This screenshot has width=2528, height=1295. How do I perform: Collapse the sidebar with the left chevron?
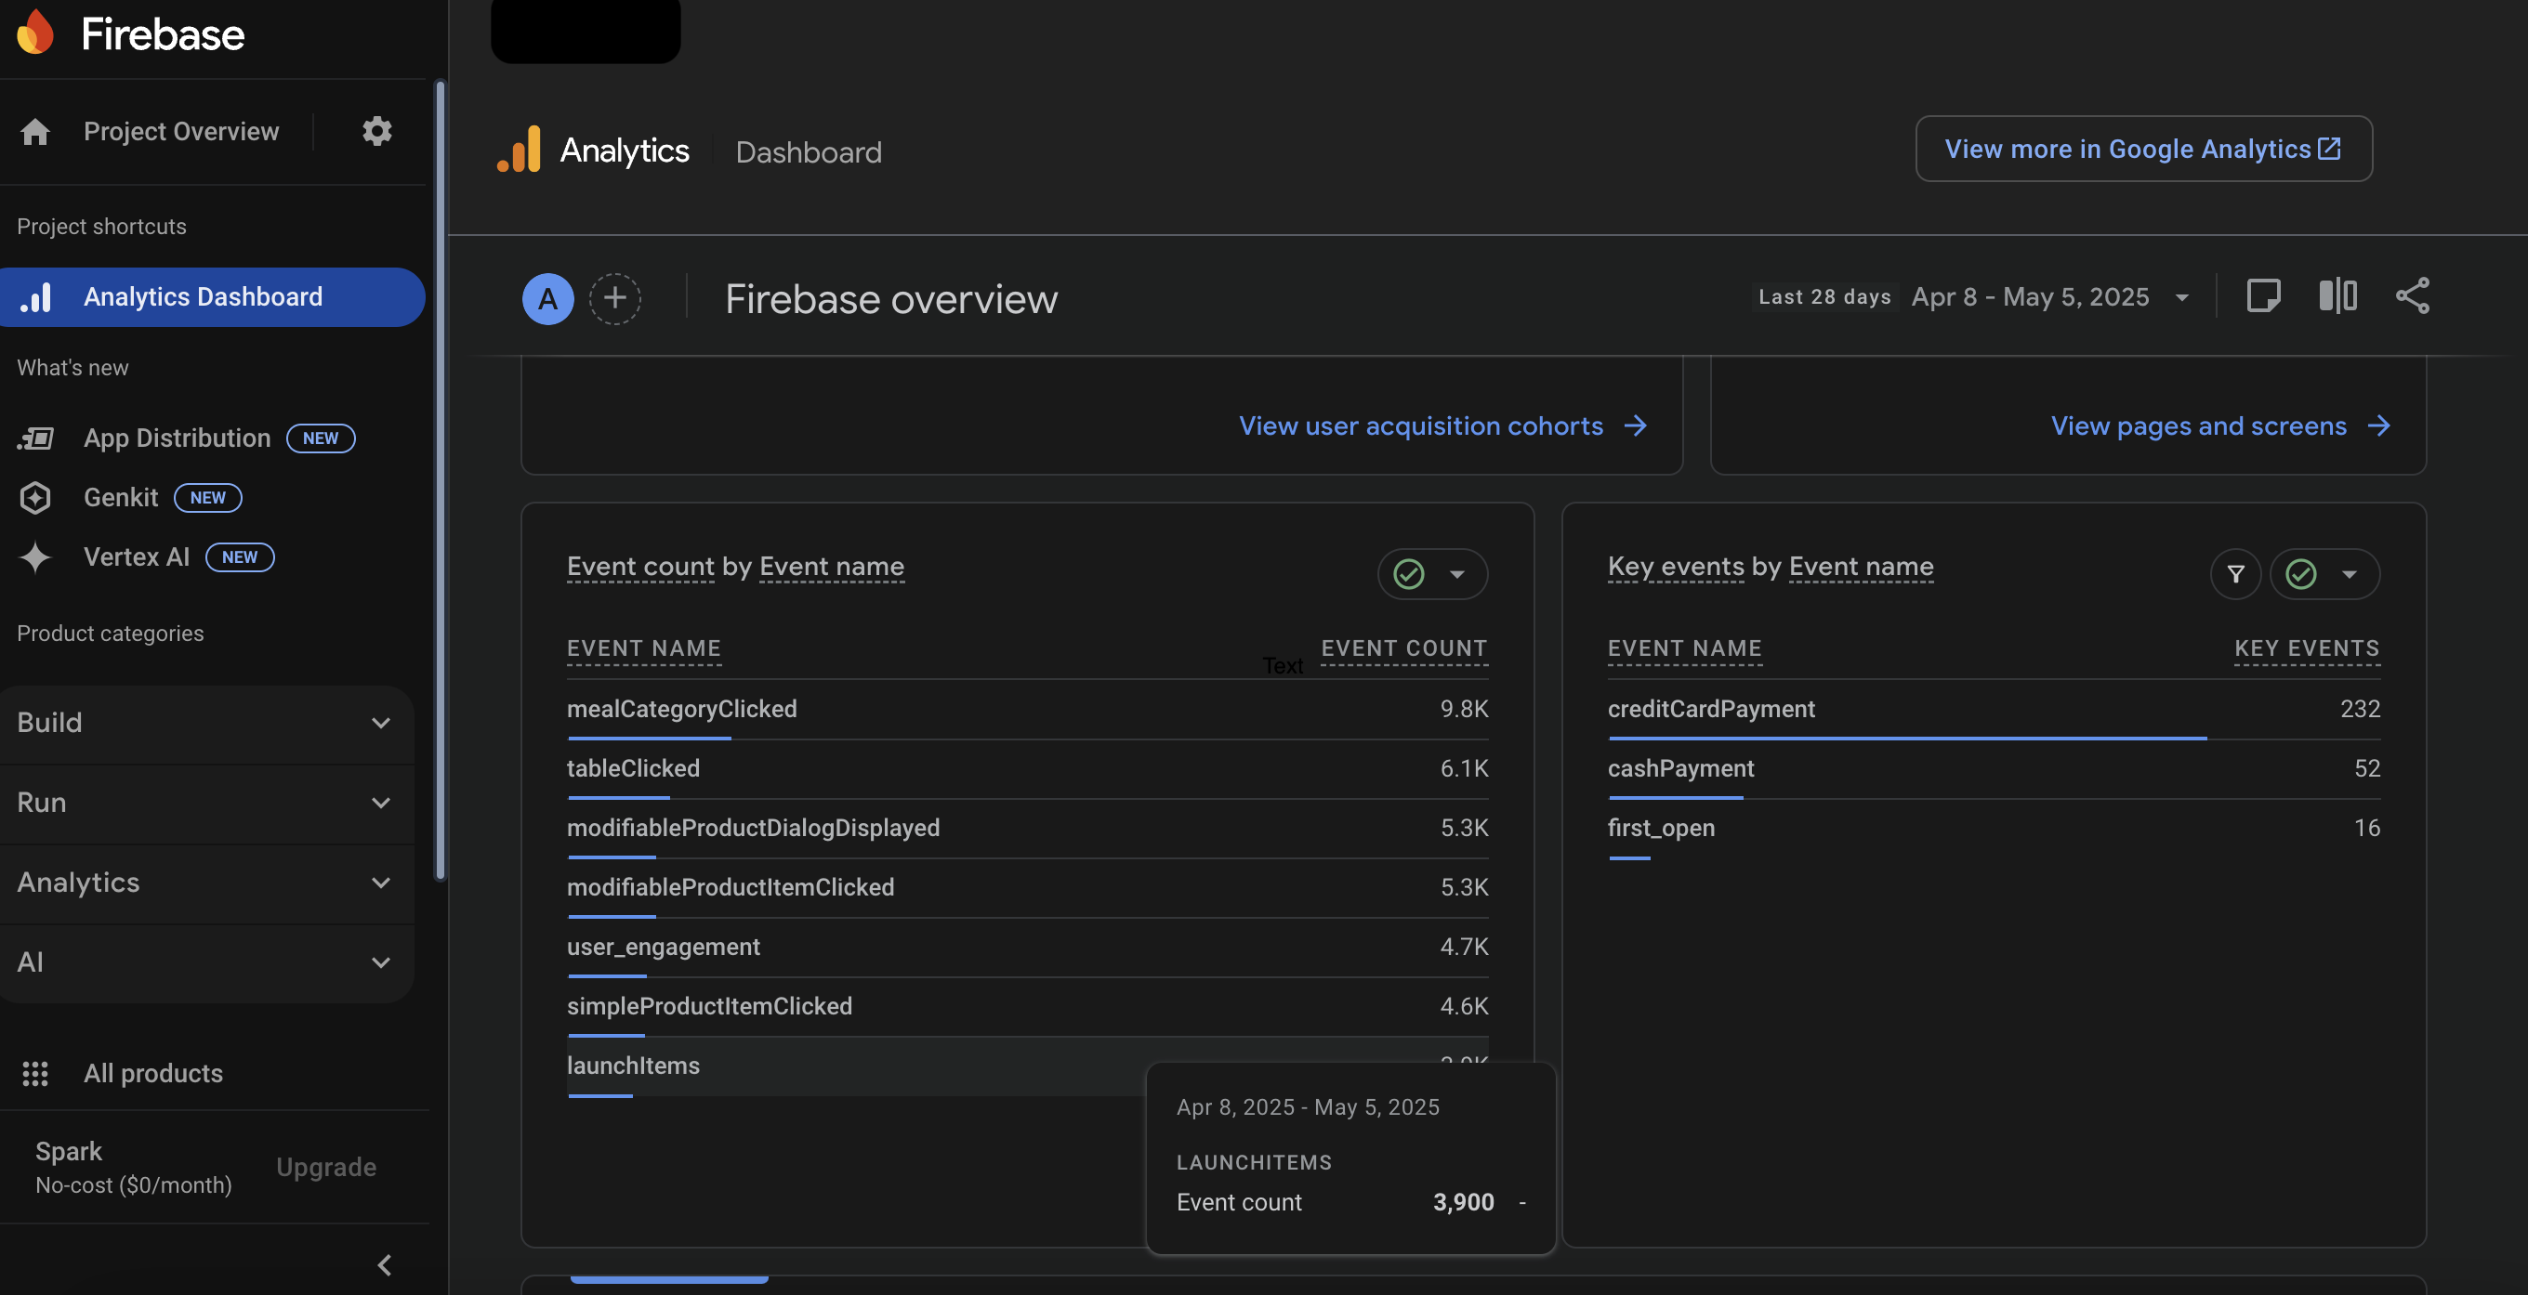click(x=385, y=1264)
